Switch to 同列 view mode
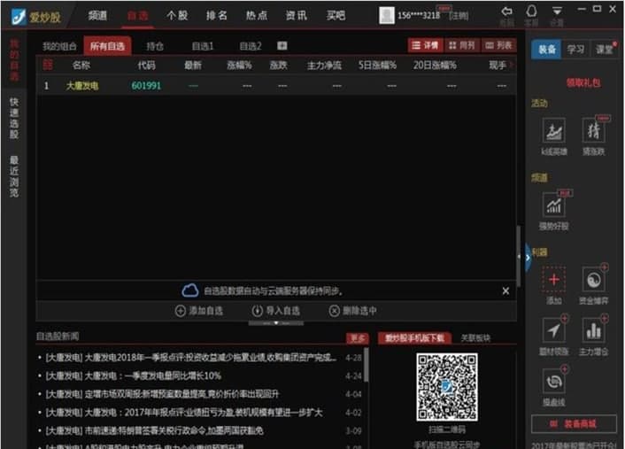The height and width of the screenshot is (449, 625). pos(461,45)
